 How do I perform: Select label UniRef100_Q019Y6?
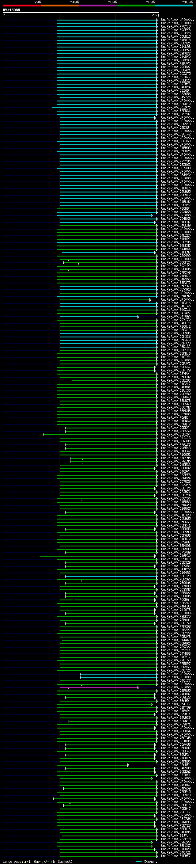click(x=176, y=107)
